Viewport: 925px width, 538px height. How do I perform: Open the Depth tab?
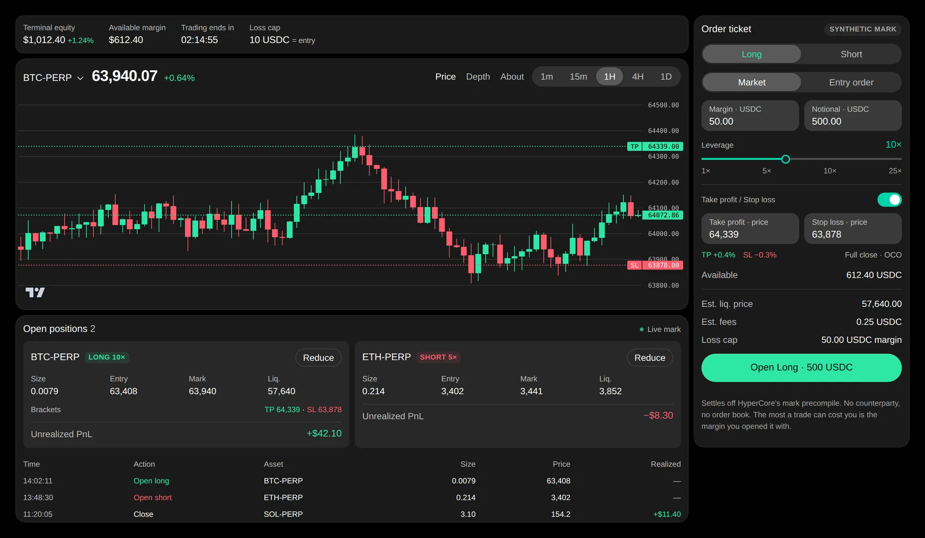coord(478,77)
